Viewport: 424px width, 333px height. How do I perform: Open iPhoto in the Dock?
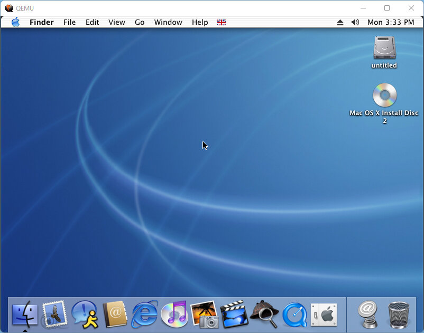pos(204,315)
